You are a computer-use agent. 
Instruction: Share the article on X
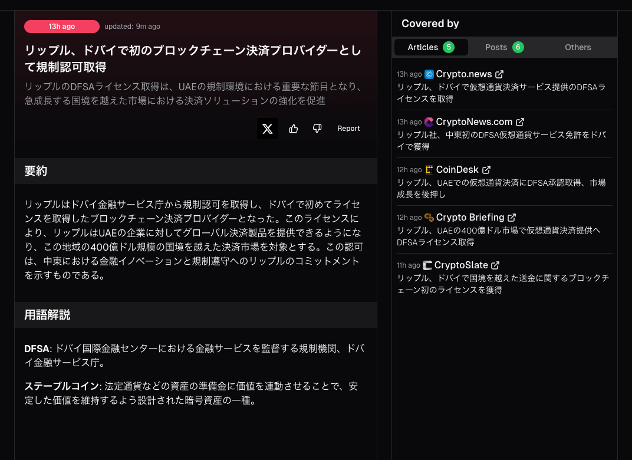[x=268, y=129]
